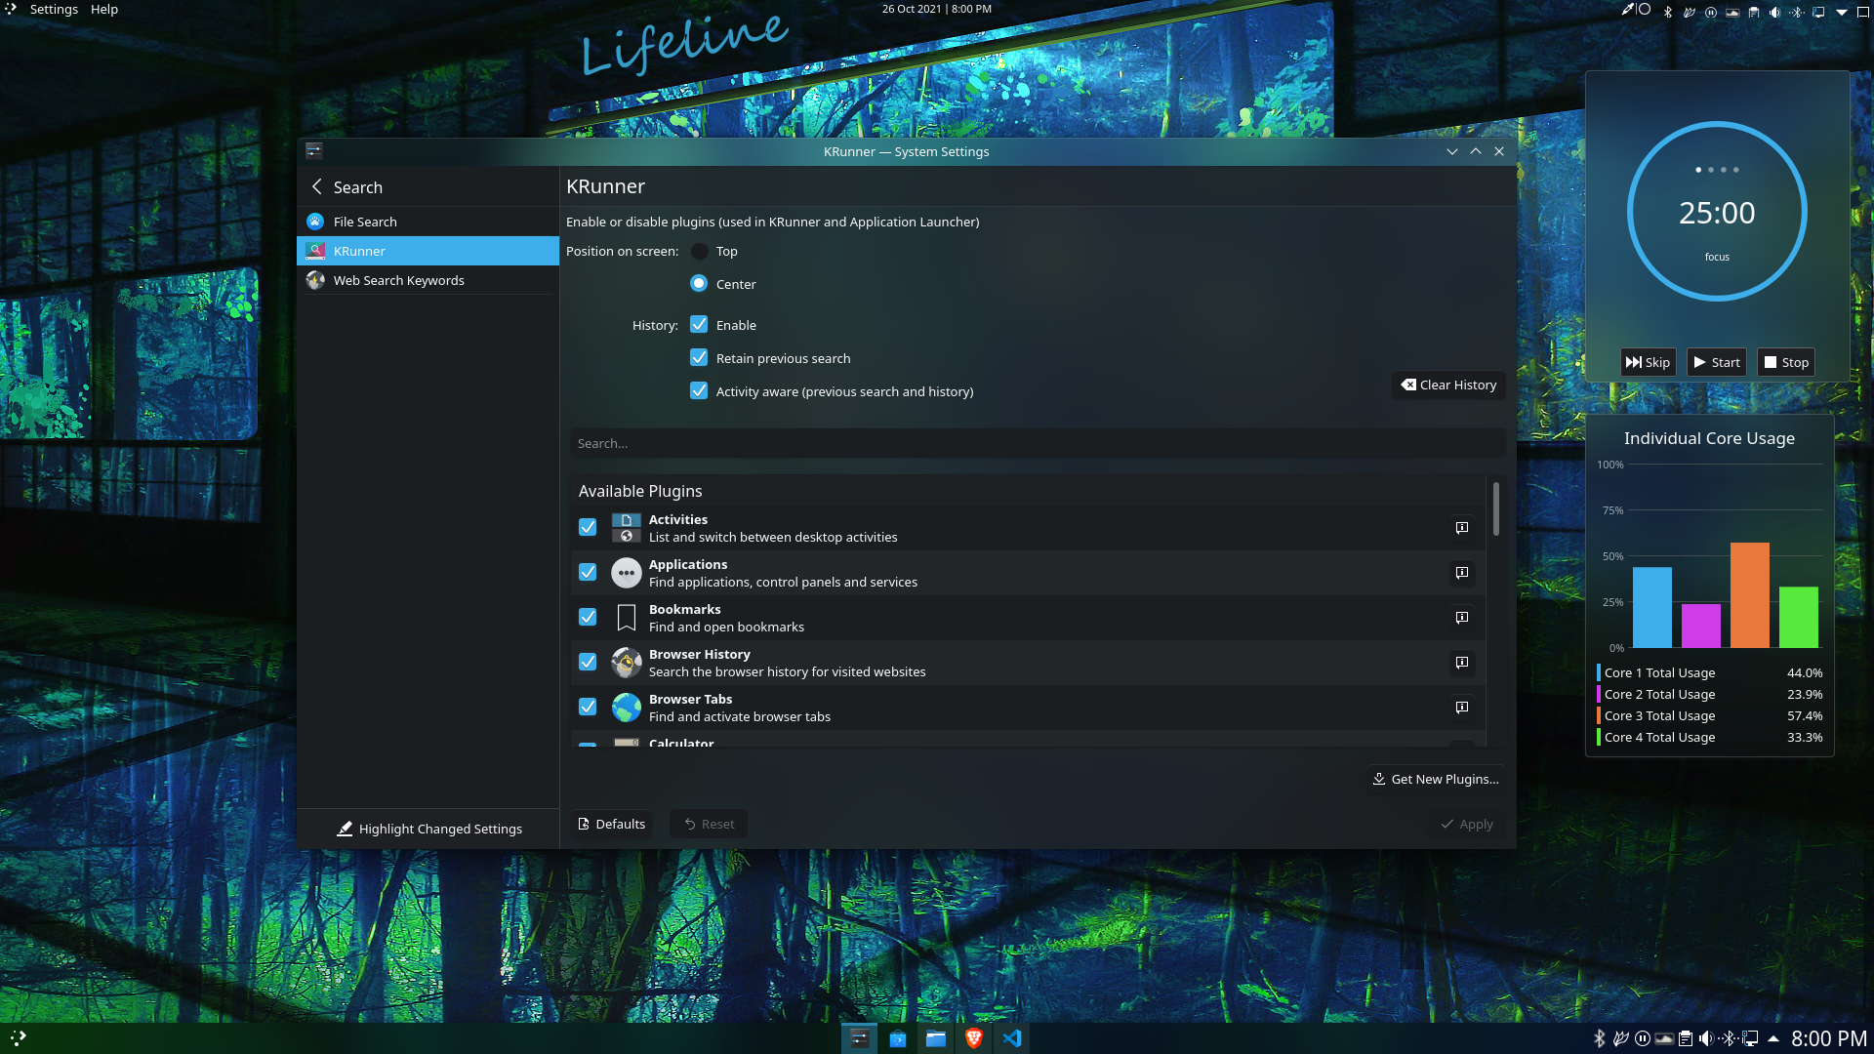Launch Visual Studio Code from the taskbar
Image resolution: width=1874 pixels, height=1054 pixels.
click(1012, 1038)
